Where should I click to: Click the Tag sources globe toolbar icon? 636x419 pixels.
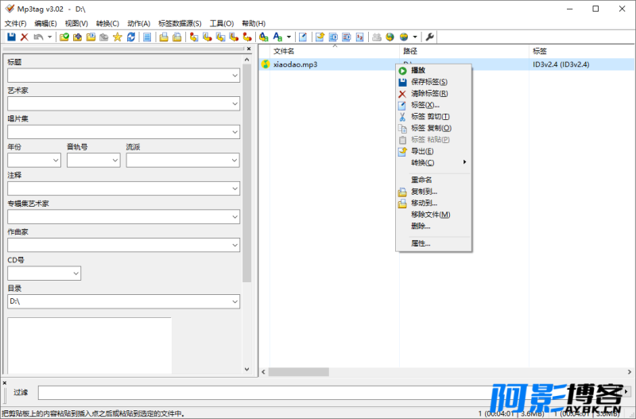(x=404, y=37)
